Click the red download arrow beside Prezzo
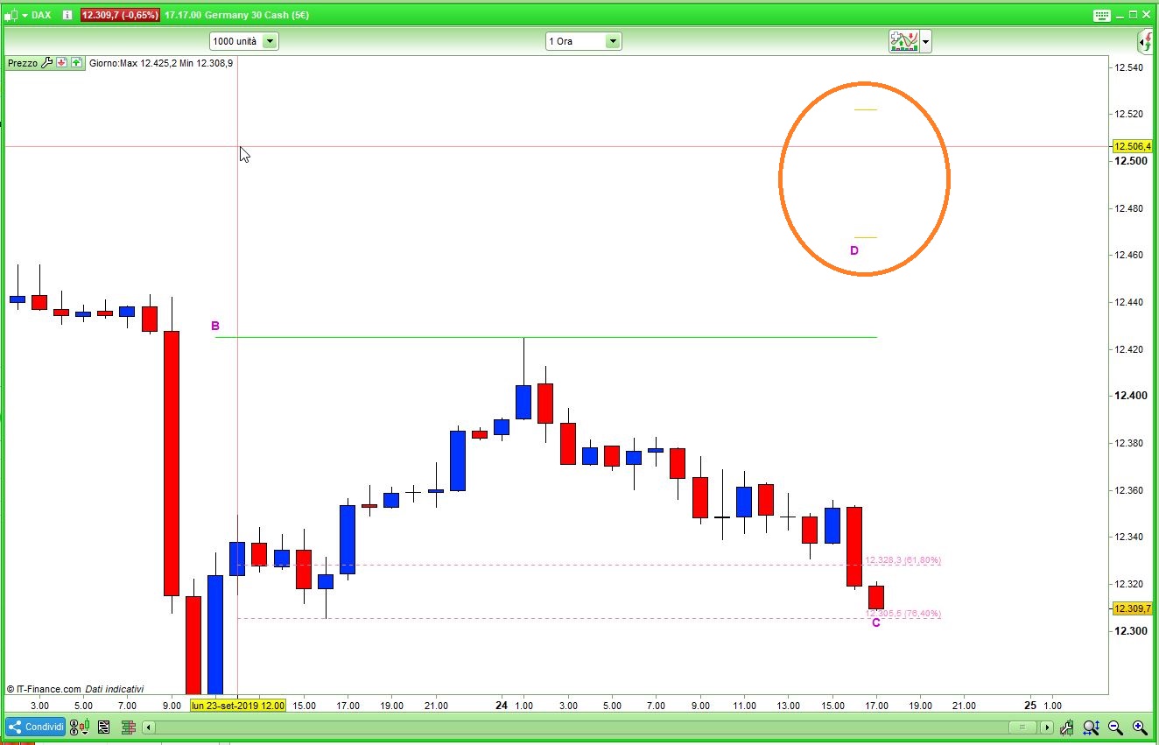 pos(61,62)
